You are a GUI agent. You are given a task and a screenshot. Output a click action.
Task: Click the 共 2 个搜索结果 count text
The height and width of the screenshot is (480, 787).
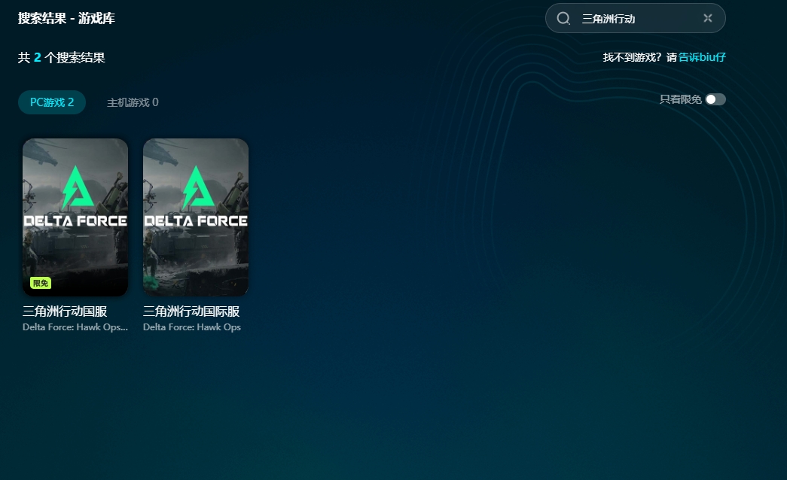[61, 58]
